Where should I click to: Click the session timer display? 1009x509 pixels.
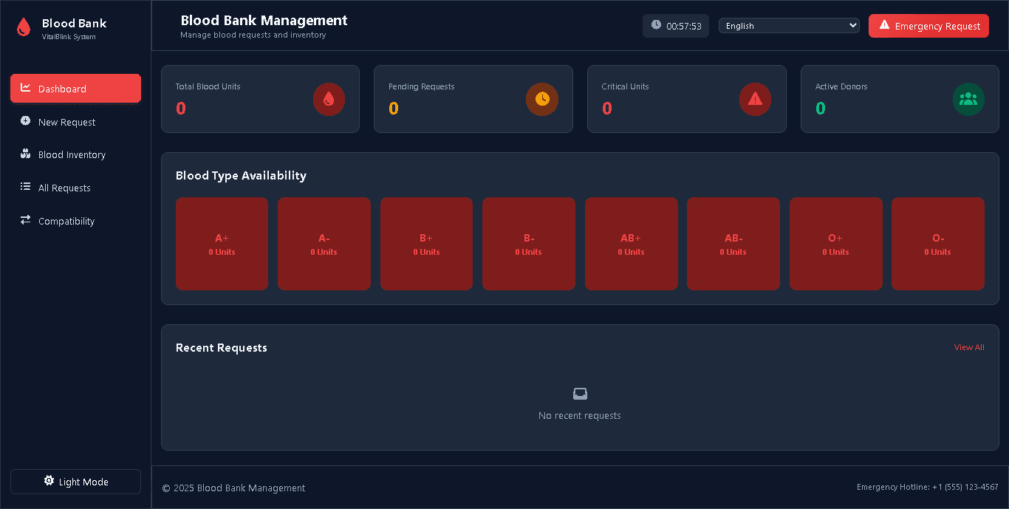(x=675, y=25)
